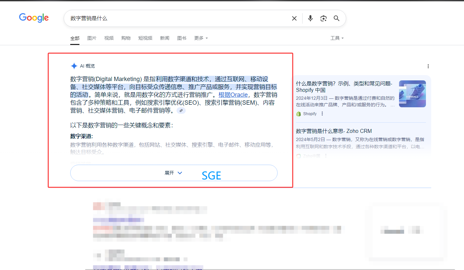Click the 2024年12月3日 snippet date text
Screen dimensions: 464x270
[312, 98]
